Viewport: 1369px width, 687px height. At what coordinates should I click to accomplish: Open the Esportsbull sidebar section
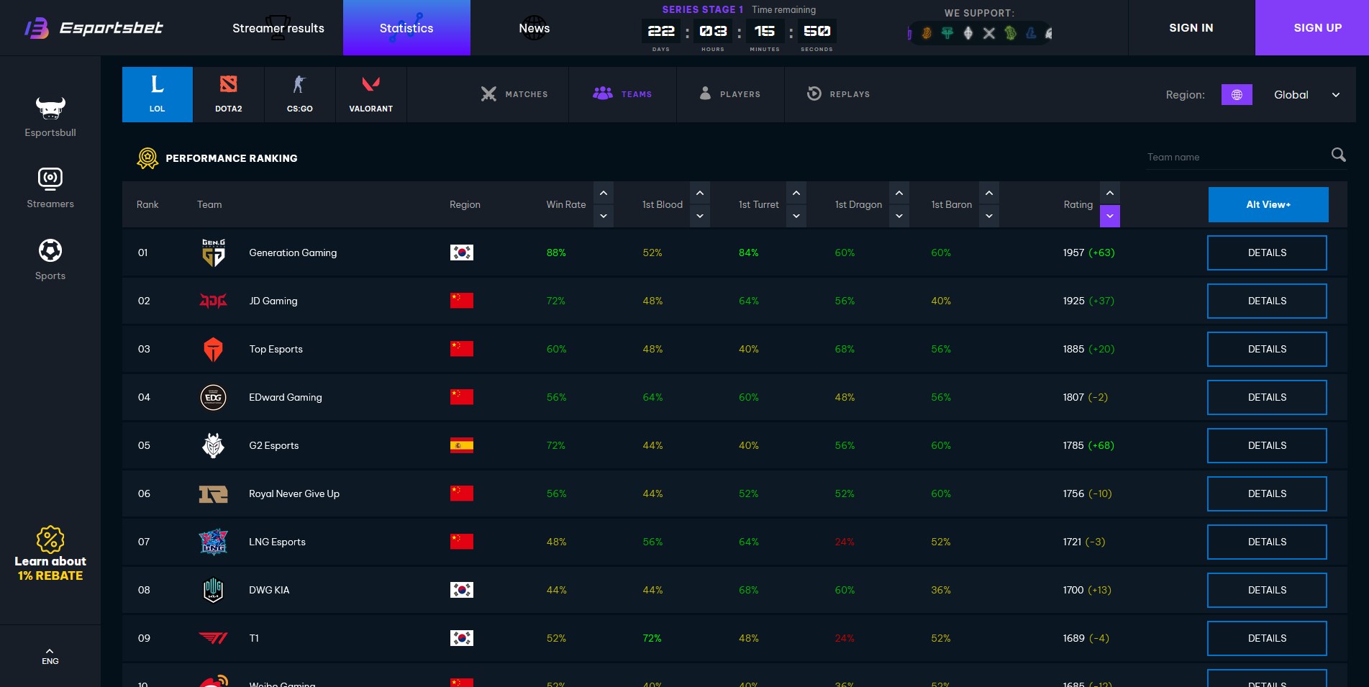(50, 119)
